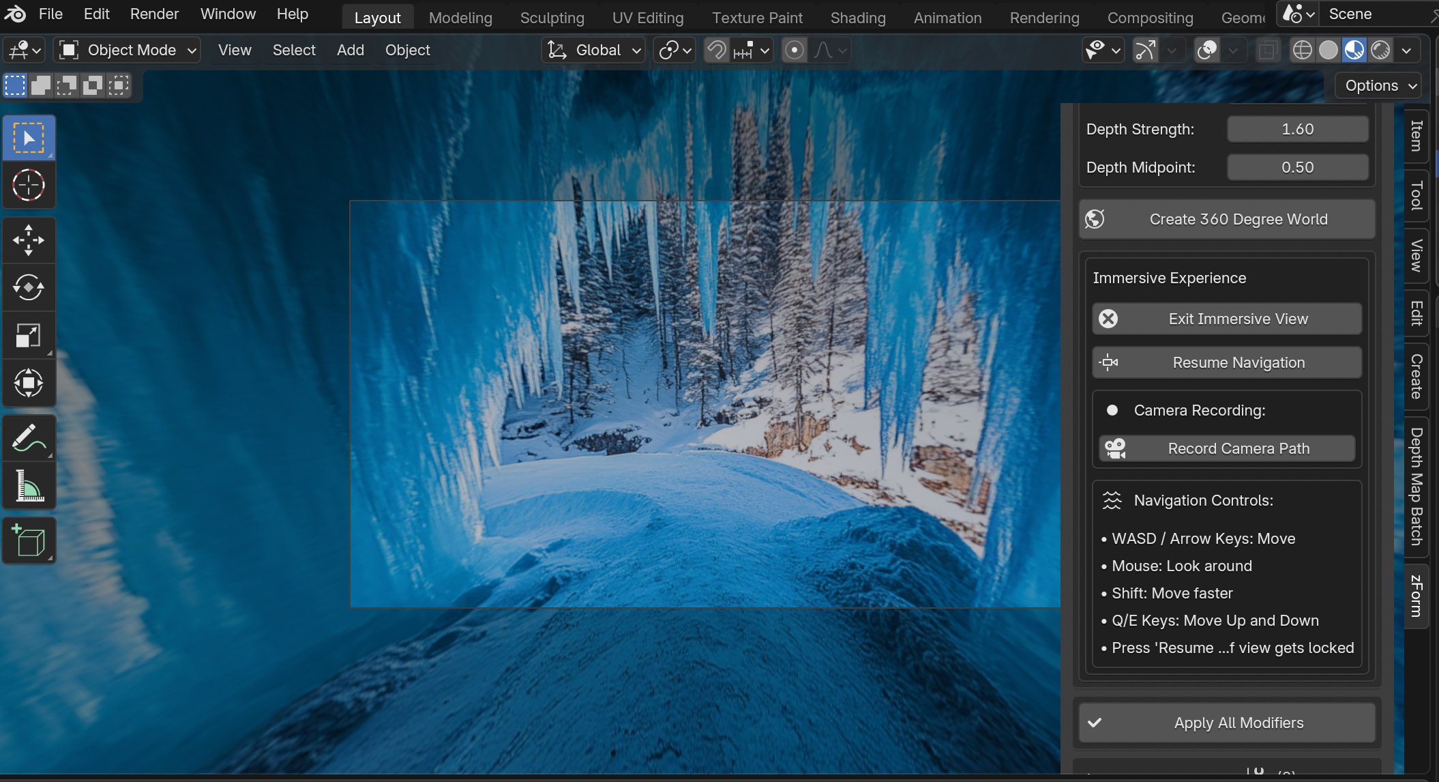Click the Set New selection mode icon
Image resolution: width=1439 pixels, height=782 pixels.
[15, 85]
